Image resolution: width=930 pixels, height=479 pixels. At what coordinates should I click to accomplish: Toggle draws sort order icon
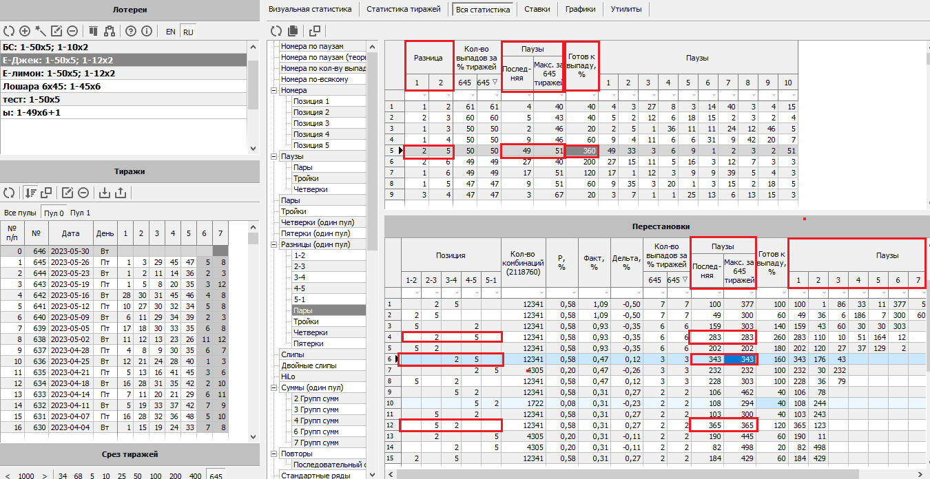pyautogui.click(x=30, y=193)
